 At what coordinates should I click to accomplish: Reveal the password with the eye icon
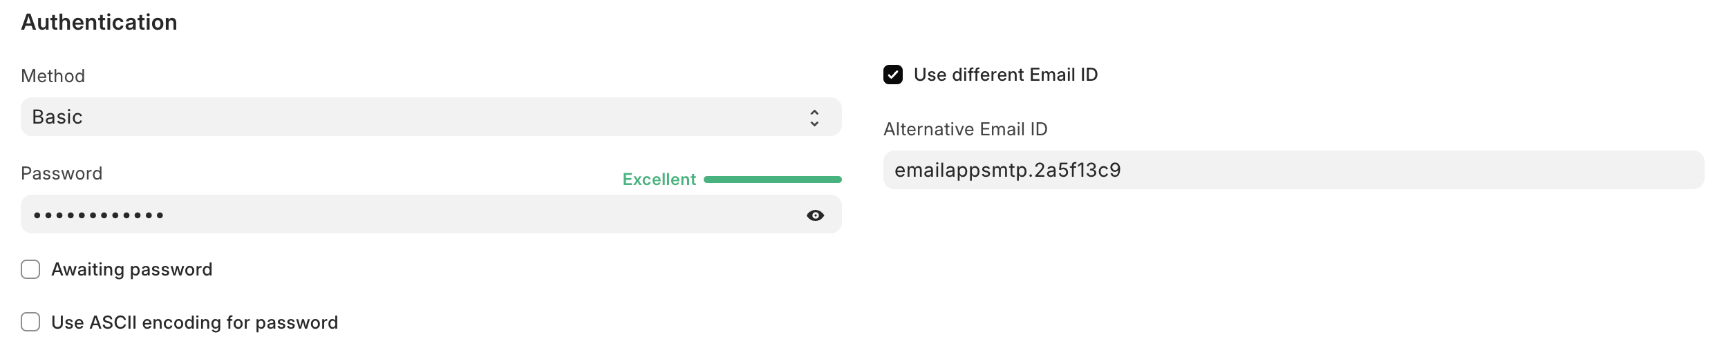point(815,215)
